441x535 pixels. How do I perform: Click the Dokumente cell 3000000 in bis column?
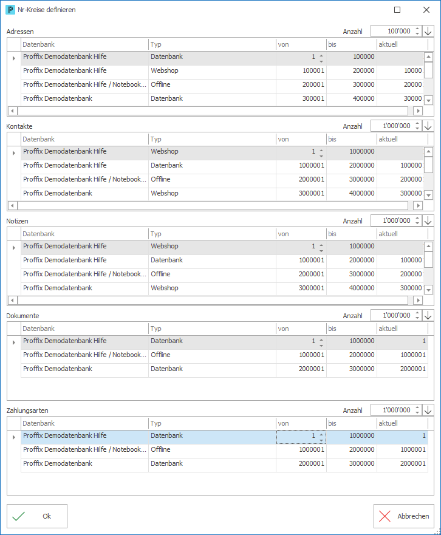point(352,369)
